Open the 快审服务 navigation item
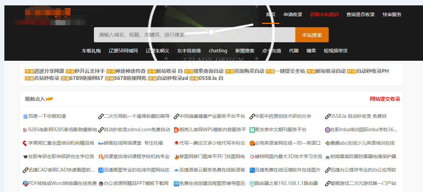The height and width of the screenshot is (192, 423). tap(392, 14)
